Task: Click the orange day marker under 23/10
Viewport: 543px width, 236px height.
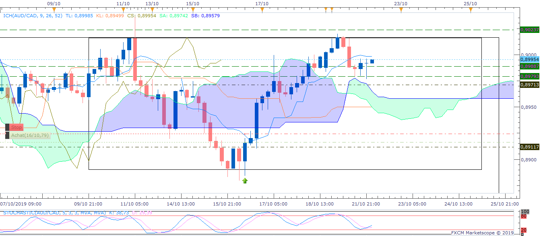Action: coord(401,10)
